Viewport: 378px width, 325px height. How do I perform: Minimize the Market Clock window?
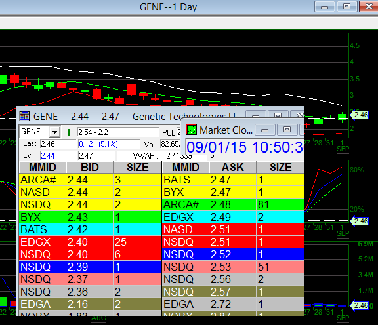(x=264, y=130)
